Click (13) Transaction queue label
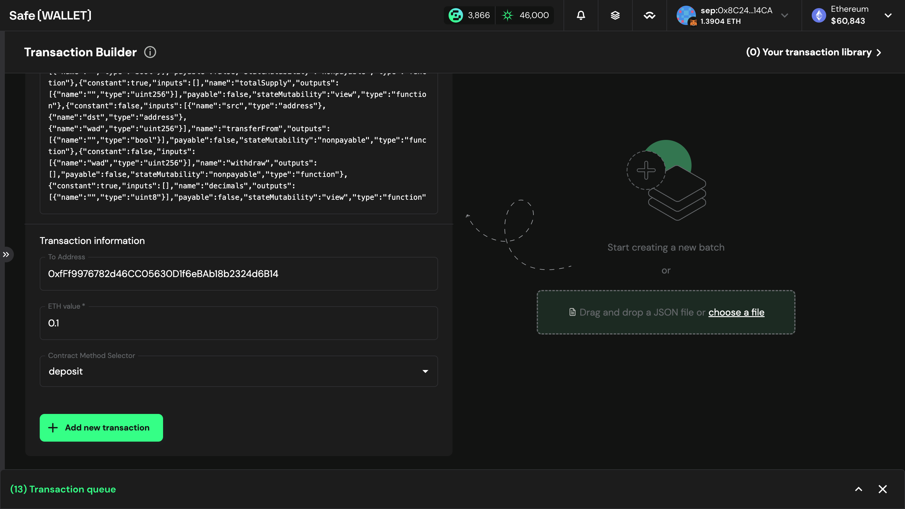Viewport: 905px width, 509px height. 63,489
